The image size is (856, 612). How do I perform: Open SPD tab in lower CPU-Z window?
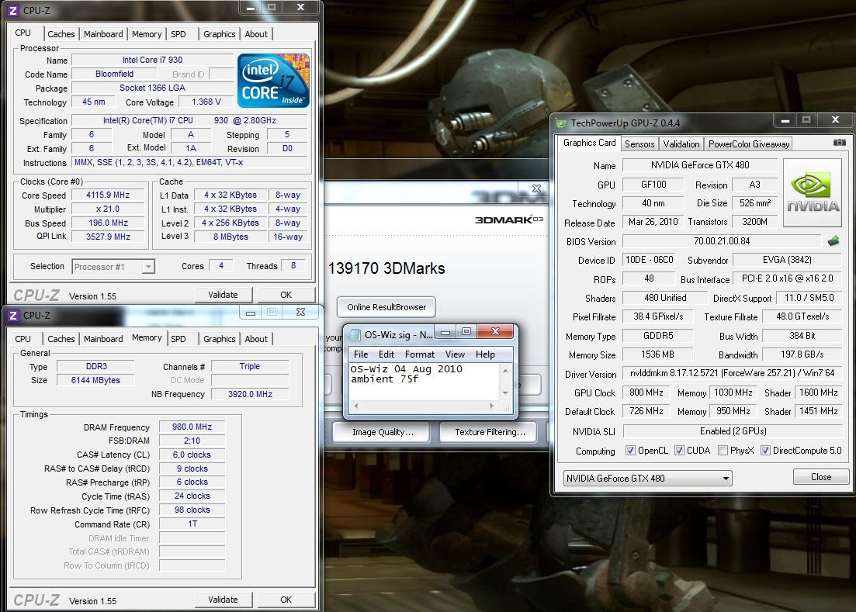[178, 339]
